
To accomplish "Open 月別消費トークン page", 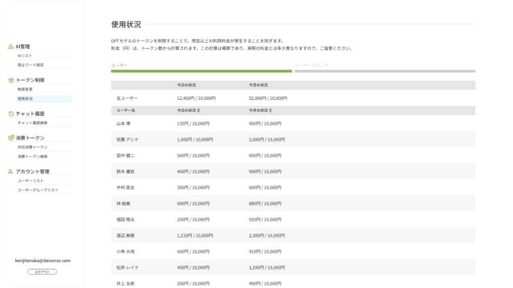I will tap(32, 147).
